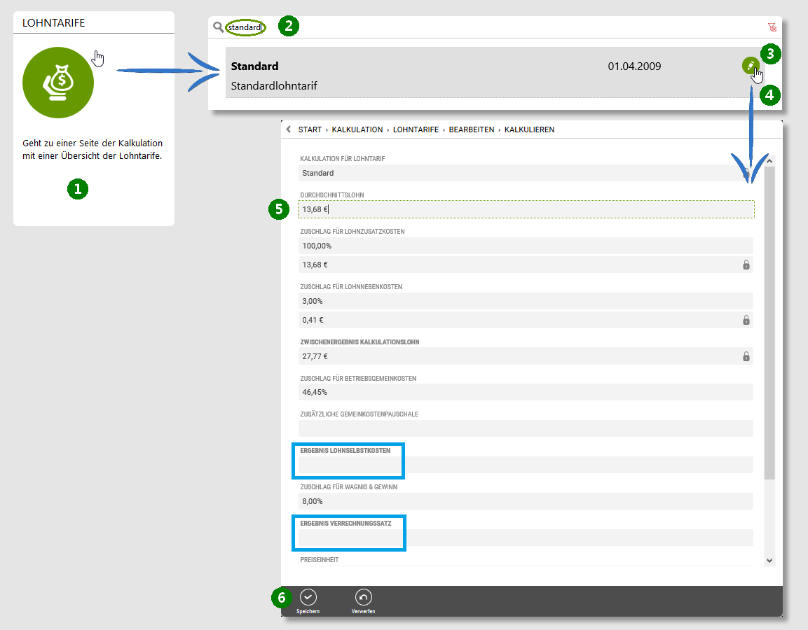Go back using breadcrumb left chevron

tap(288, 129)
